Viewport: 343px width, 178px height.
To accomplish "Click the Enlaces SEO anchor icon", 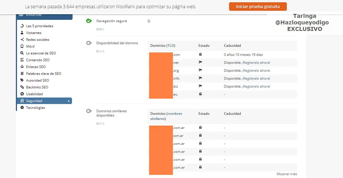I will (22, 67).
